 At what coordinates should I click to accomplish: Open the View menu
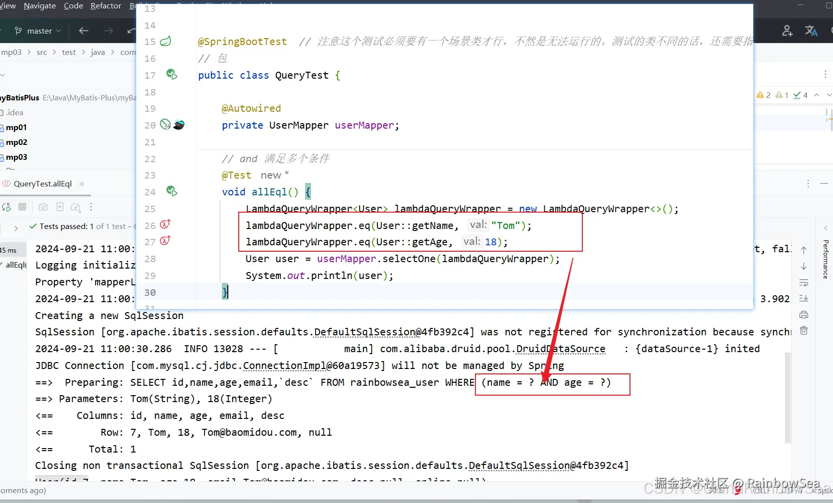pos(8,6)
